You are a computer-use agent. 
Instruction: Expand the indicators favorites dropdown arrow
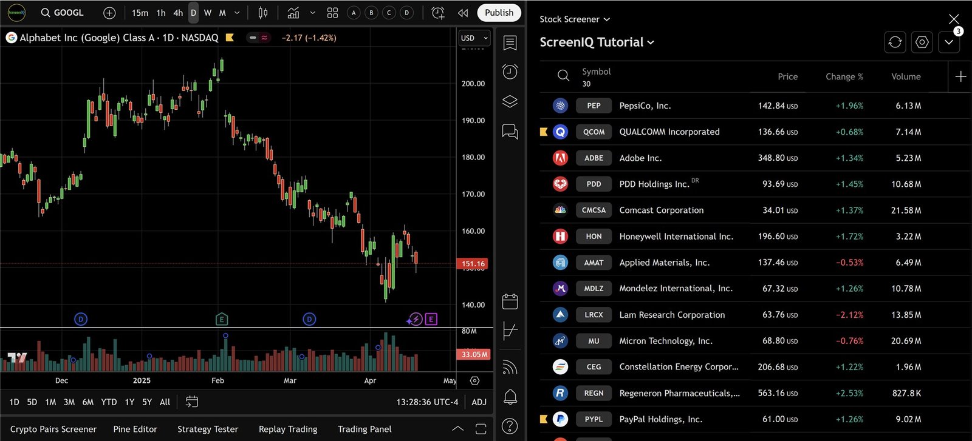pos(312,13)
